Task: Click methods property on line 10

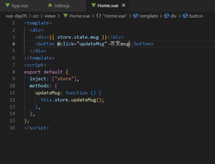Action: 39,86
